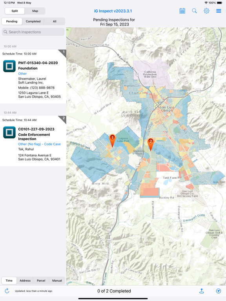Viewport: 226px width, 301px height.
Task: Sort inspections by Parcel
Action: 41,281
